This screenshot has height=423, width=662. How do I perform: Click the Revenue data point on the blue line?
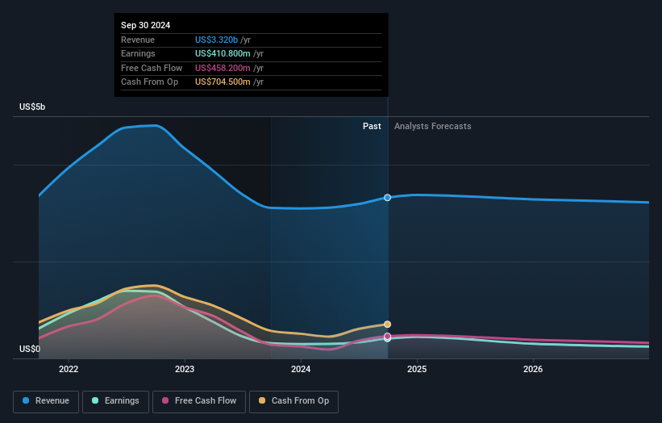tap(387, 197)
